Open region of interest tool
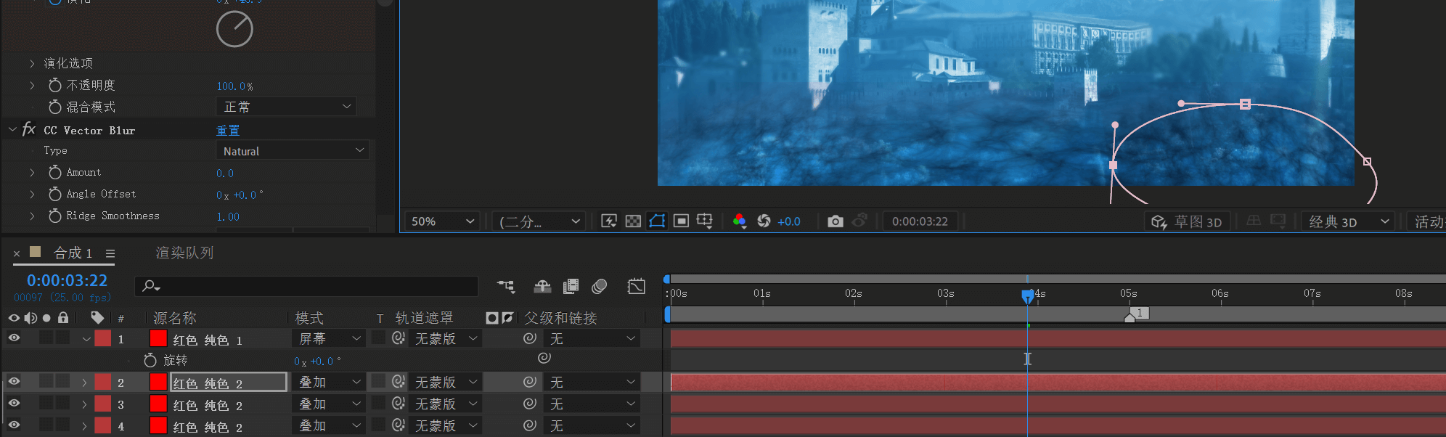The height and width of the screenshot is (437, 1446). [681, 221]
